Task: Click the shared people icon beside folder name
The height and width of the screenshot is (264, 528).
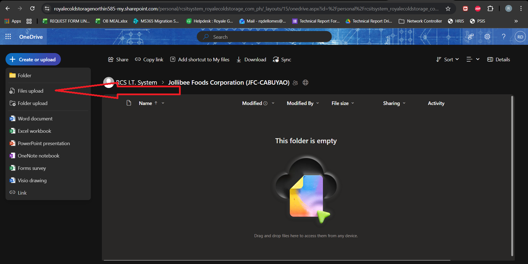Action: (x=295, y=83)
